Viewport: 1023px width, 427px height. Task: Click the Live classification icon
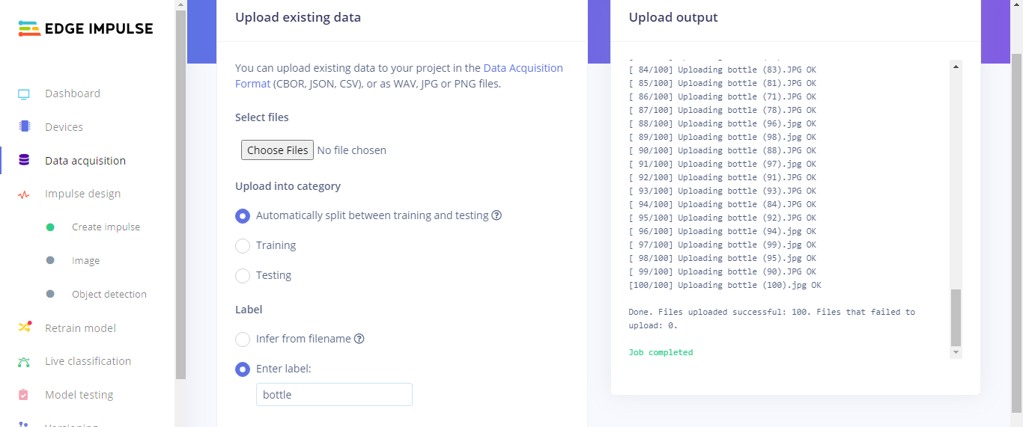pyautogui.click(x=24, y=362)
